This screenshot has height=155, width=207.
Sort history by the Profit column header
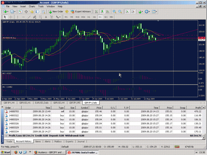pyautogui.click(x=194, y=108)
